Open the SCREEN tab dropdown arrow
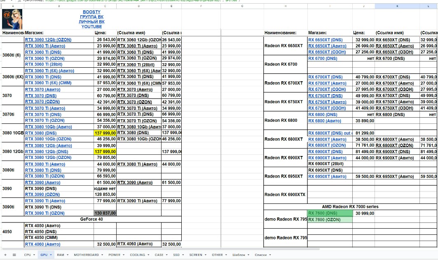 (x=206, y=255)
